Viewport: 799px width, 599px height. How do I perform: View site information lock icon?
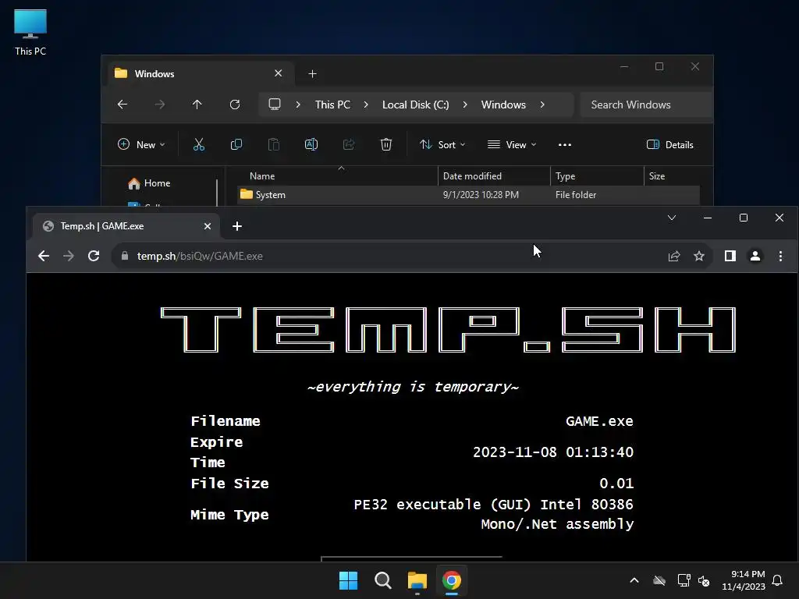tap(124, 256)
